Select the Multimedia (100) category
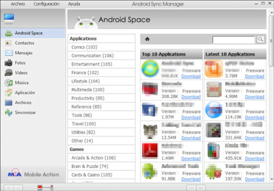 [x=101, y=90]
